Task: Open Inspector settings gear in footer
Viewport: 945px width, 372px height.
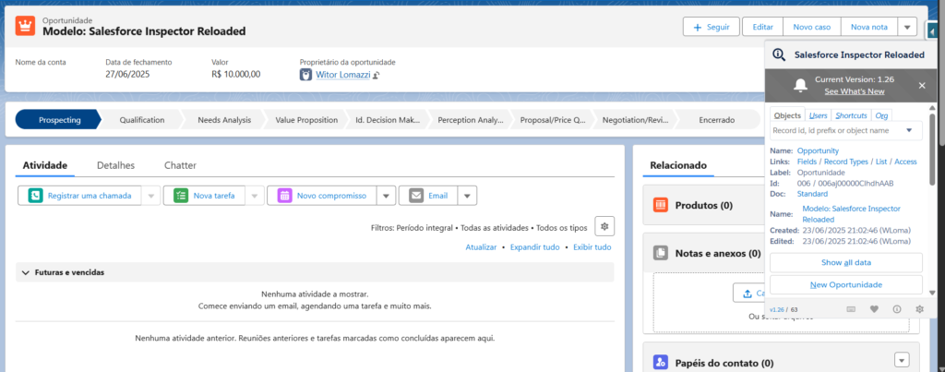Action: pyautogui.click(x=920, y=308)
